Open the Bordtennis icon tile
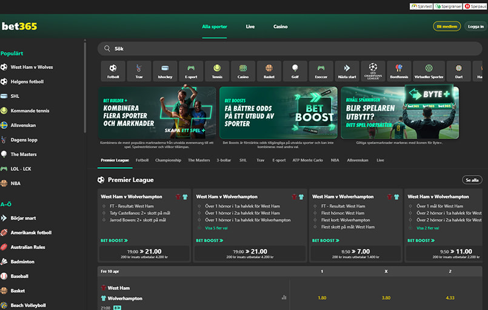 coord(399,71)
